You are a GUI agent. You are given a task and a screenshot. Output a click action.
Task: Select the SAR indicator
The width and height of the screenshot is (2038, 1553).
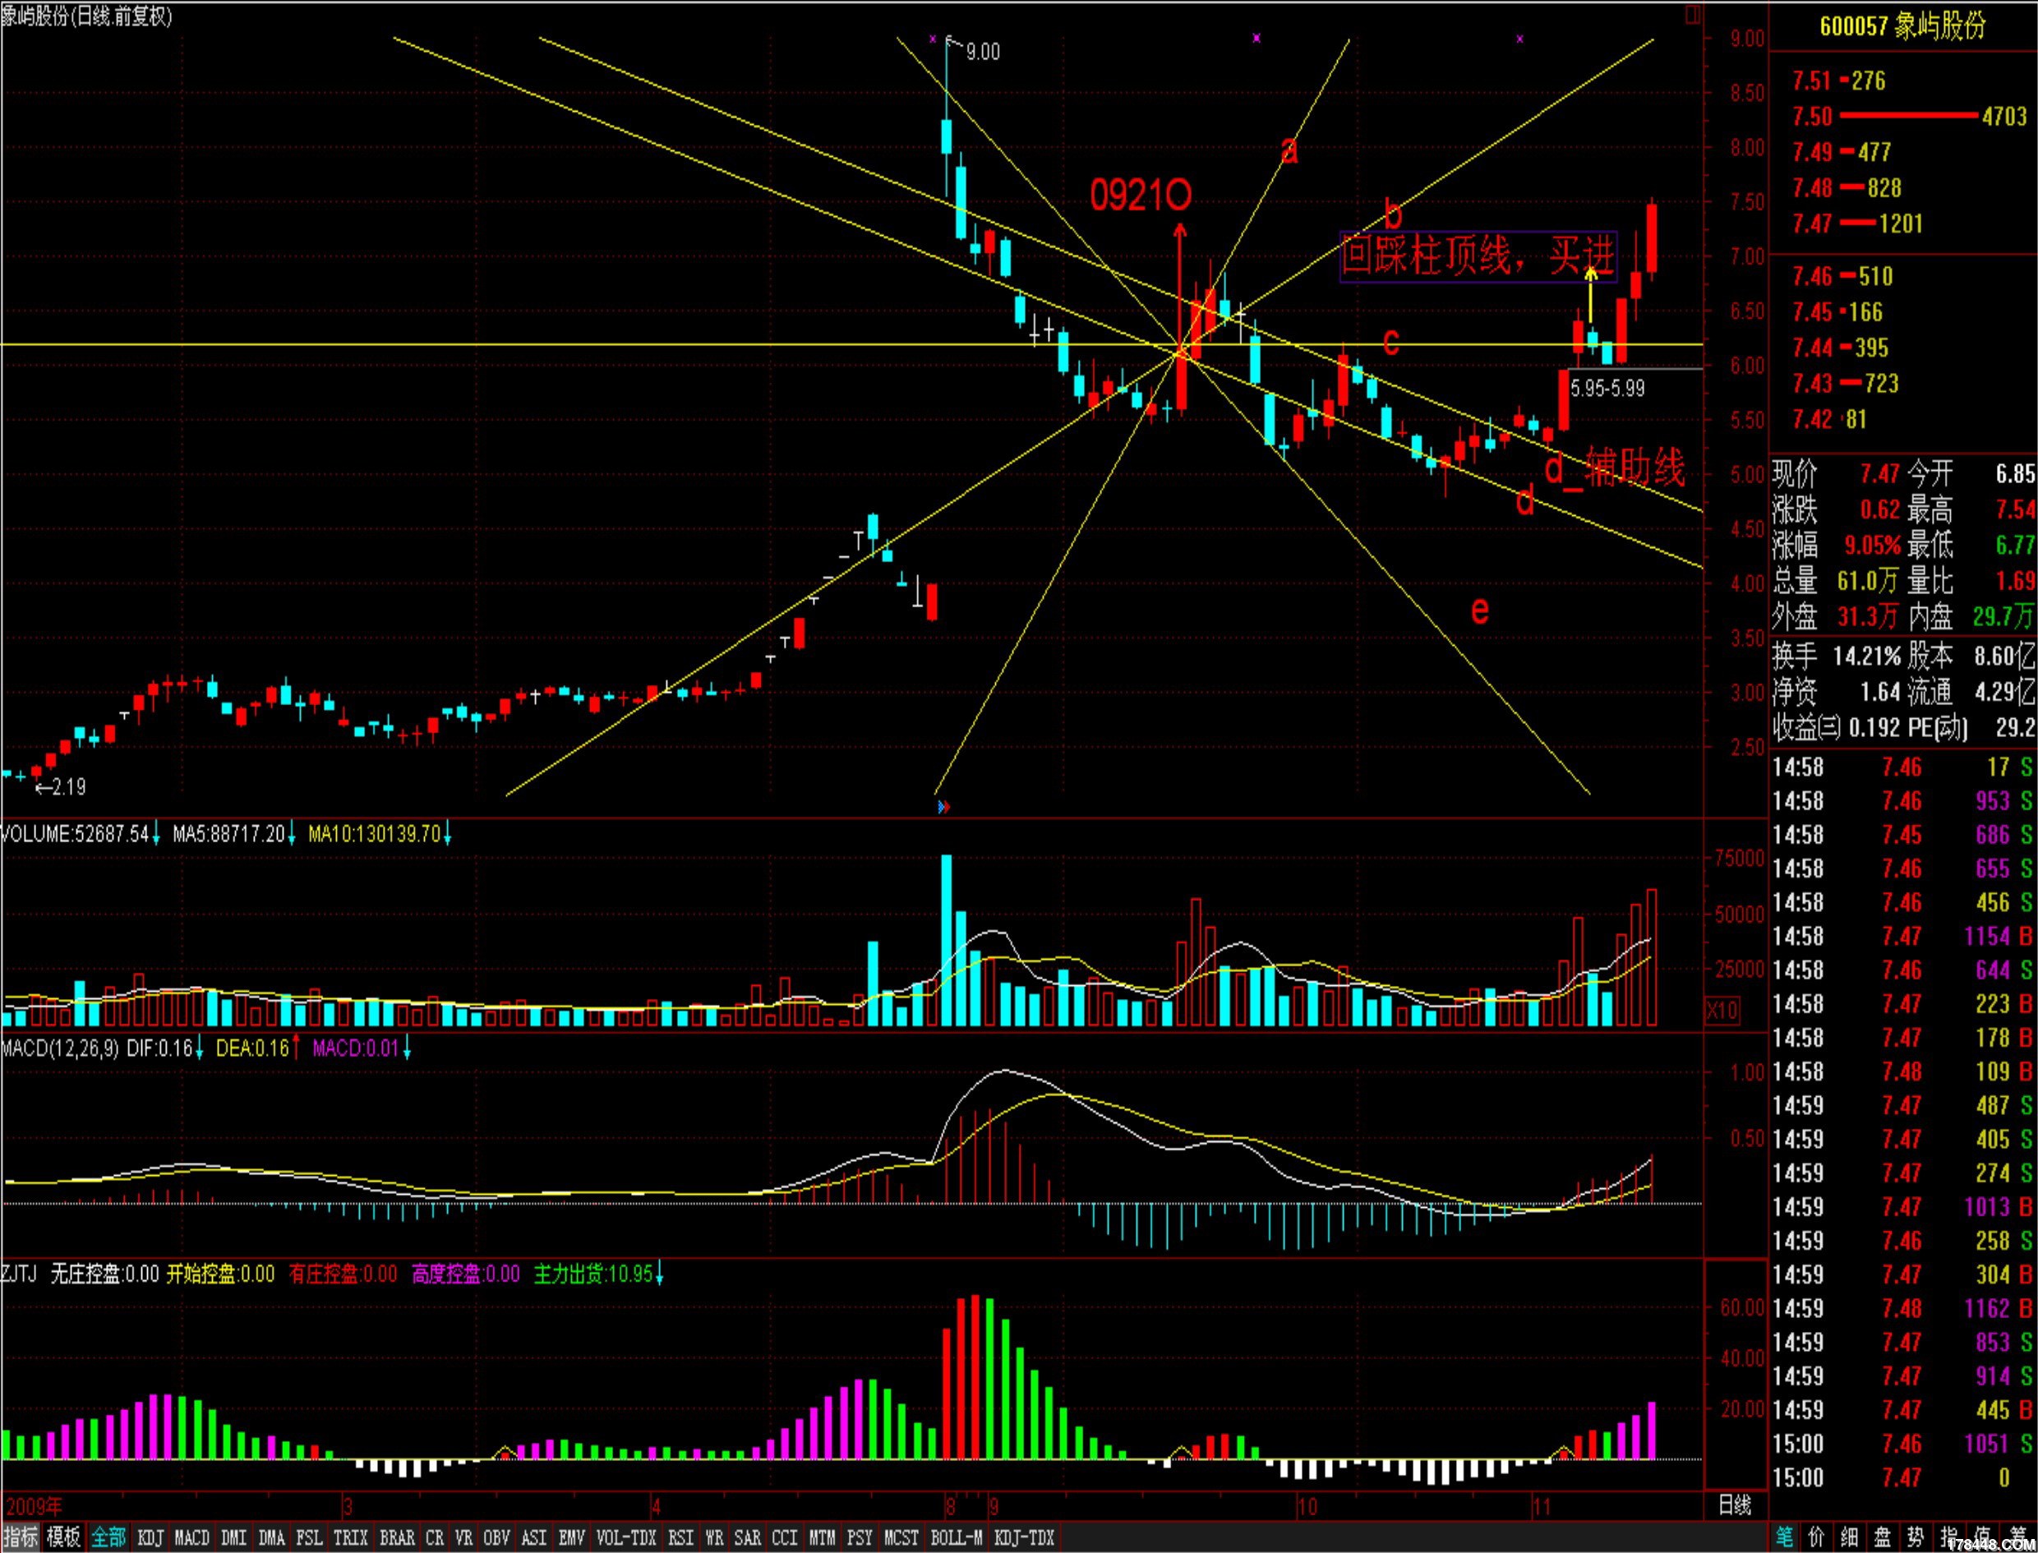point(748,1538)
